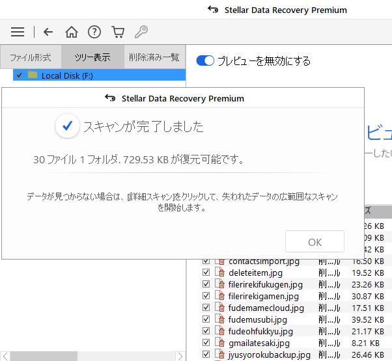Click the back arrow icon

coord(48,32)
